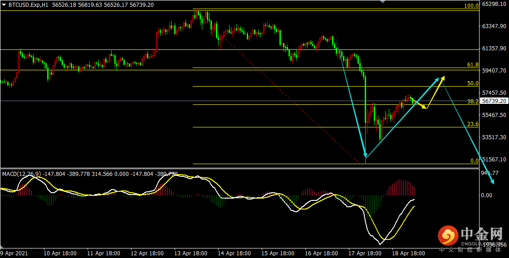Select the Fibonacci 0.0 level label
The image size is (509, 258).
tap(474, 161)
